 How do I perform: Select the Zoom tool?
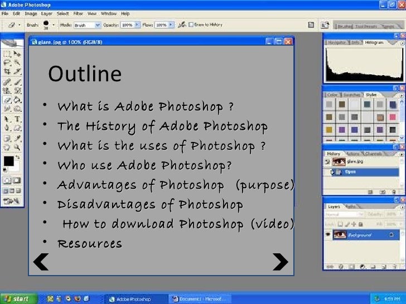coord(17,148)
